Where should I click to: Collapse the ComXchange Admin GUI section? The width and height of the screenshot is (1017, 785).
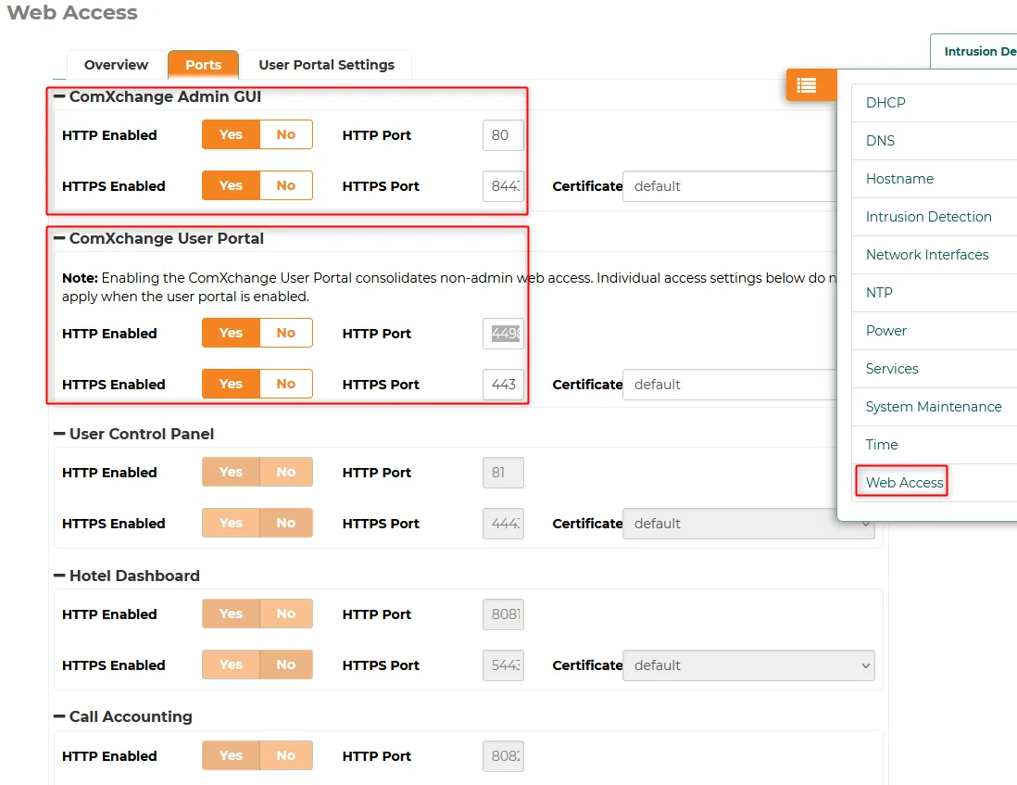59,96
